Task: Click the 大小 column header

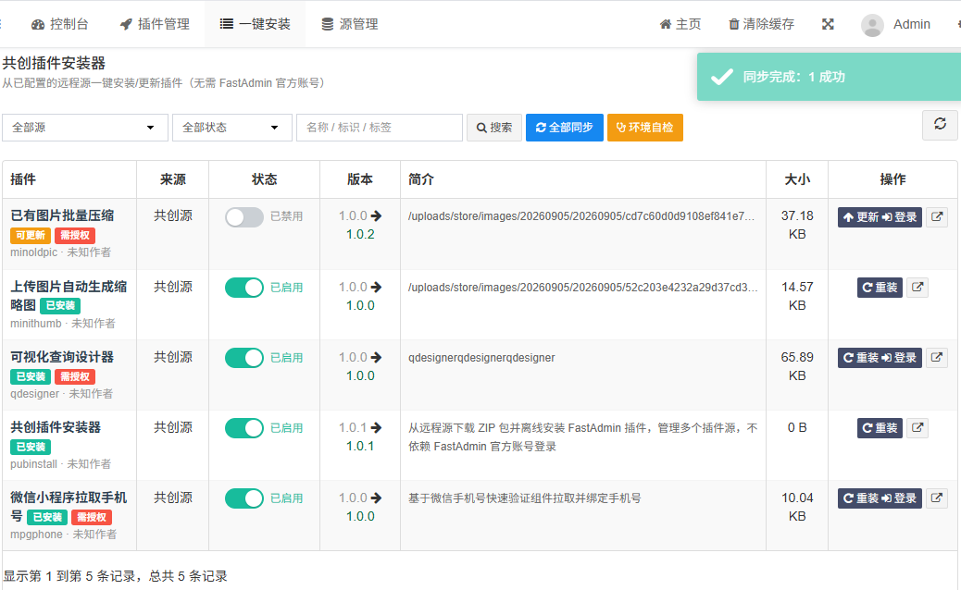Action: [x=797, y=179]
